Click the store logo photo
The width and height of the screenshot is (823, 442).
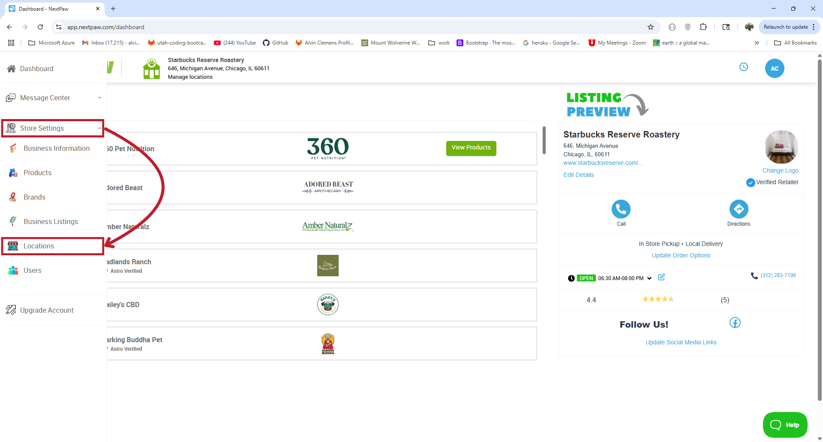pyautogui.click(x=781, y=147)
